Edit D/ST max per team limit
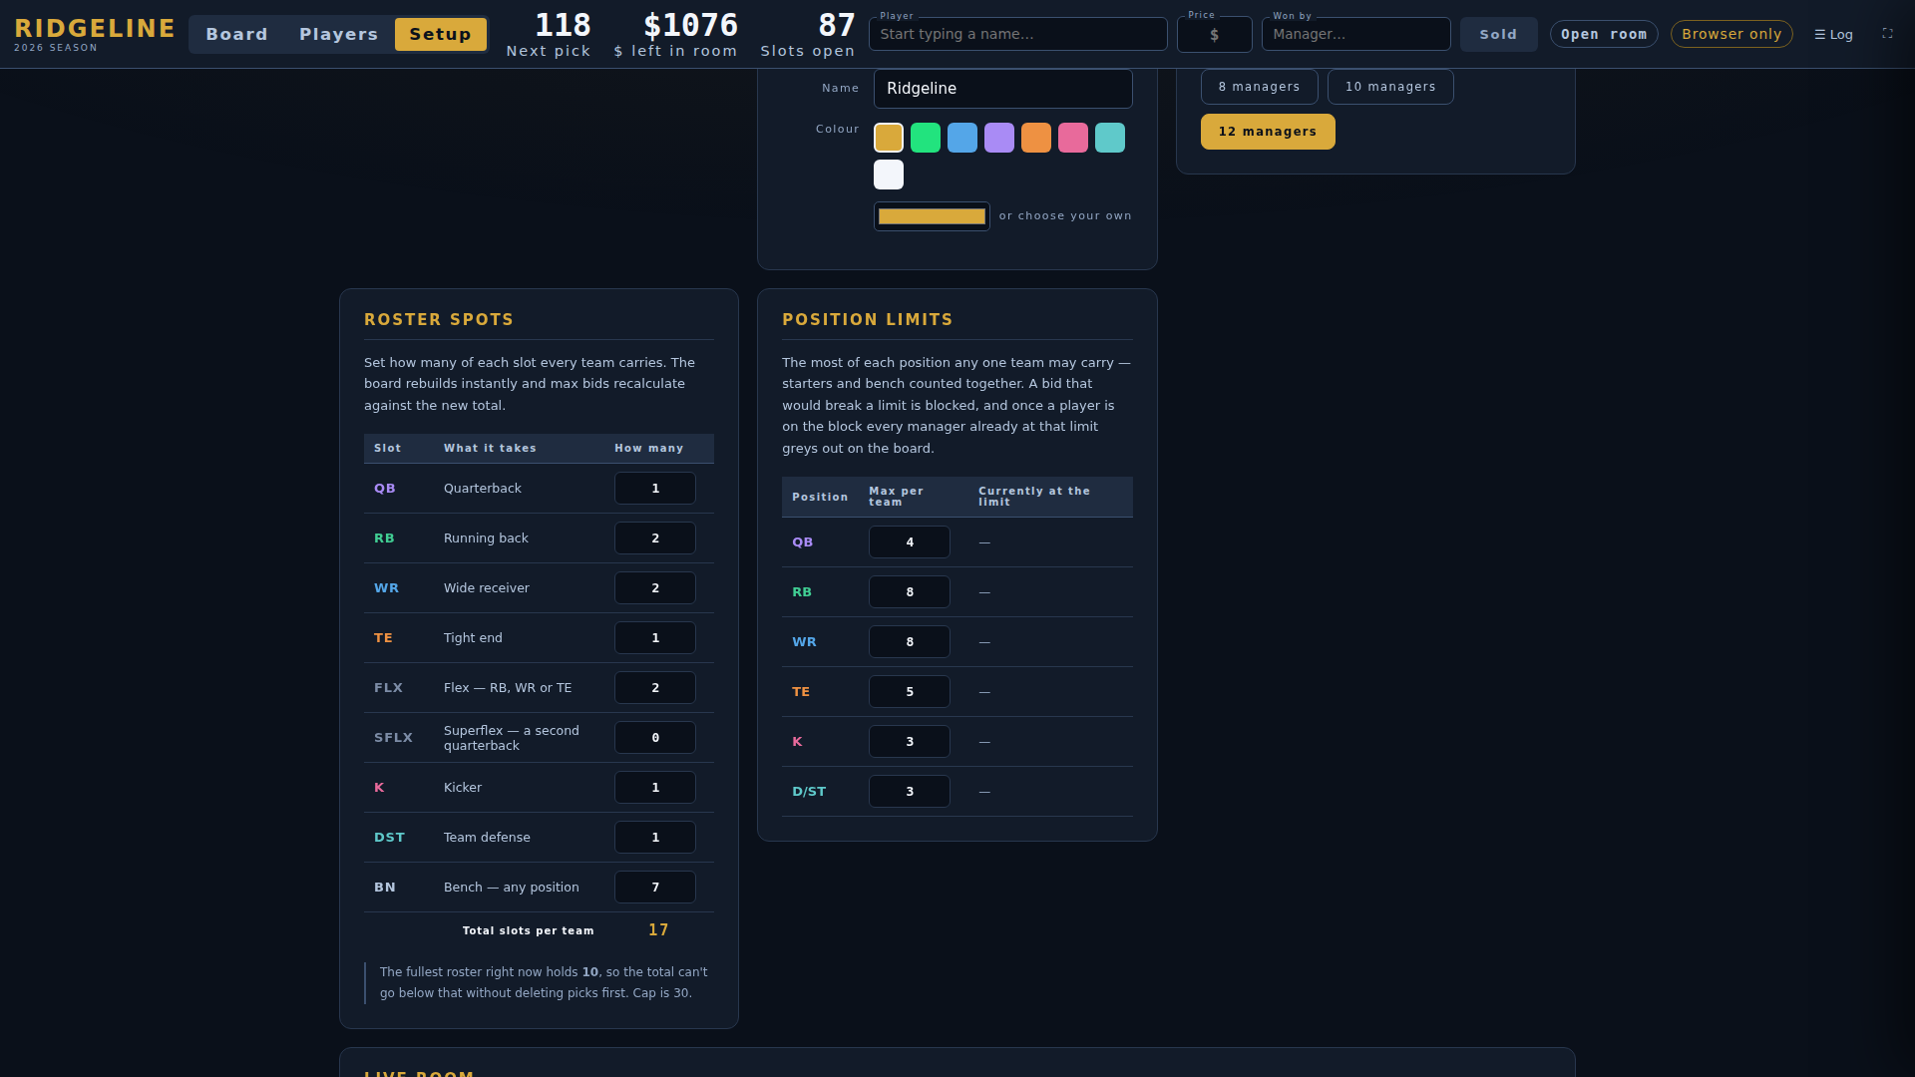 tap(910, 792)
